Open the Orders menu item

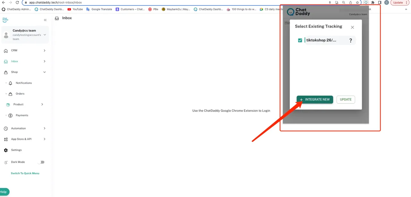[20, 94]
